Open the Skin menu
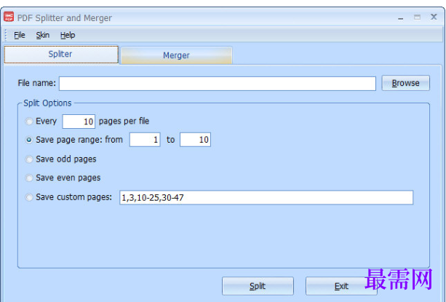Viewport: 446px width, 302px height. [x=43, y=35]
